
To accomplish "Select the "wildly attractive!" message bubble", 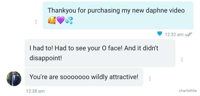I will pyautogui.click(x=84, y=77).
